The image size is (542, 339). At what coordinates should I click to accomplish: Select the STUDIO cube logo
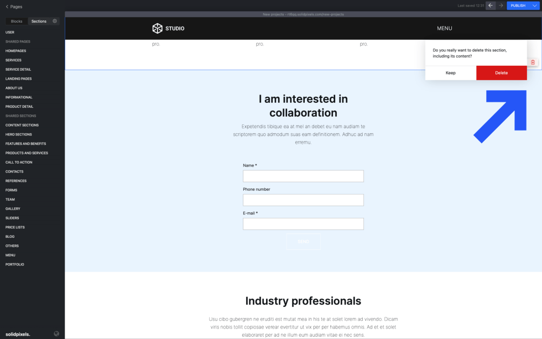coord(157,28)
